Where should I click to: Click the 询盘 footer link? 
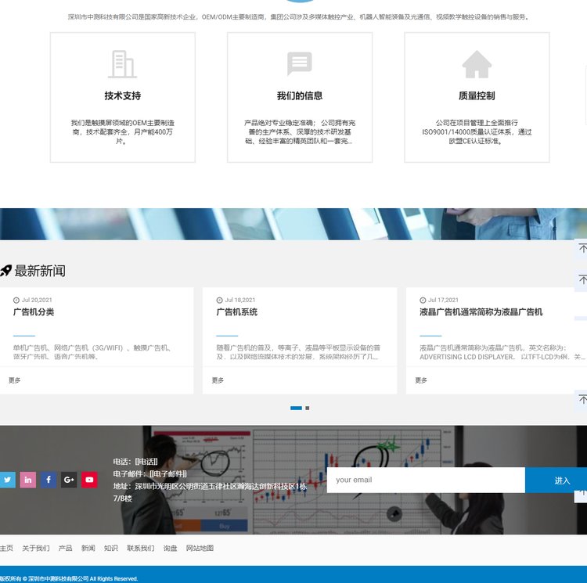click(x=170, y=549)
